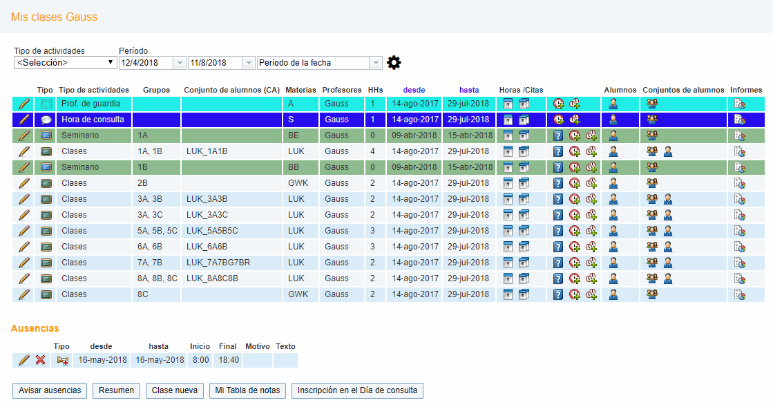The image size is (773, 407).
Task: Open report icon for Clases 8C row
Action: pos(739,294)
